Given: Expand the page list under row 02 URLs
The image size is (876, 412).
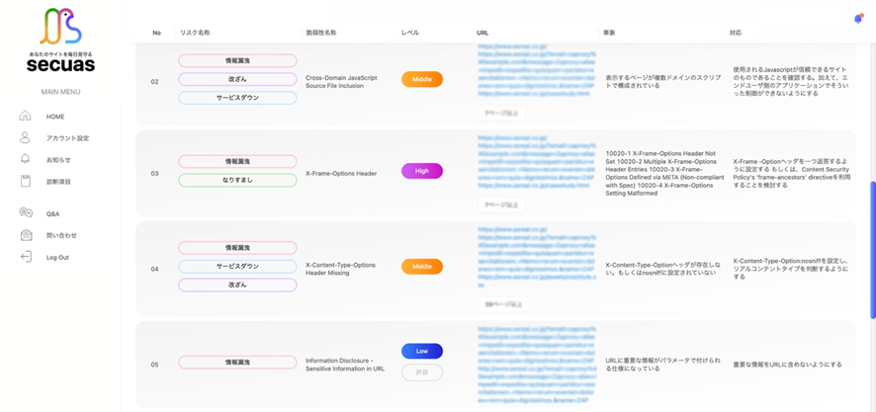Looking at the screenshot, I should coord(502,114).
